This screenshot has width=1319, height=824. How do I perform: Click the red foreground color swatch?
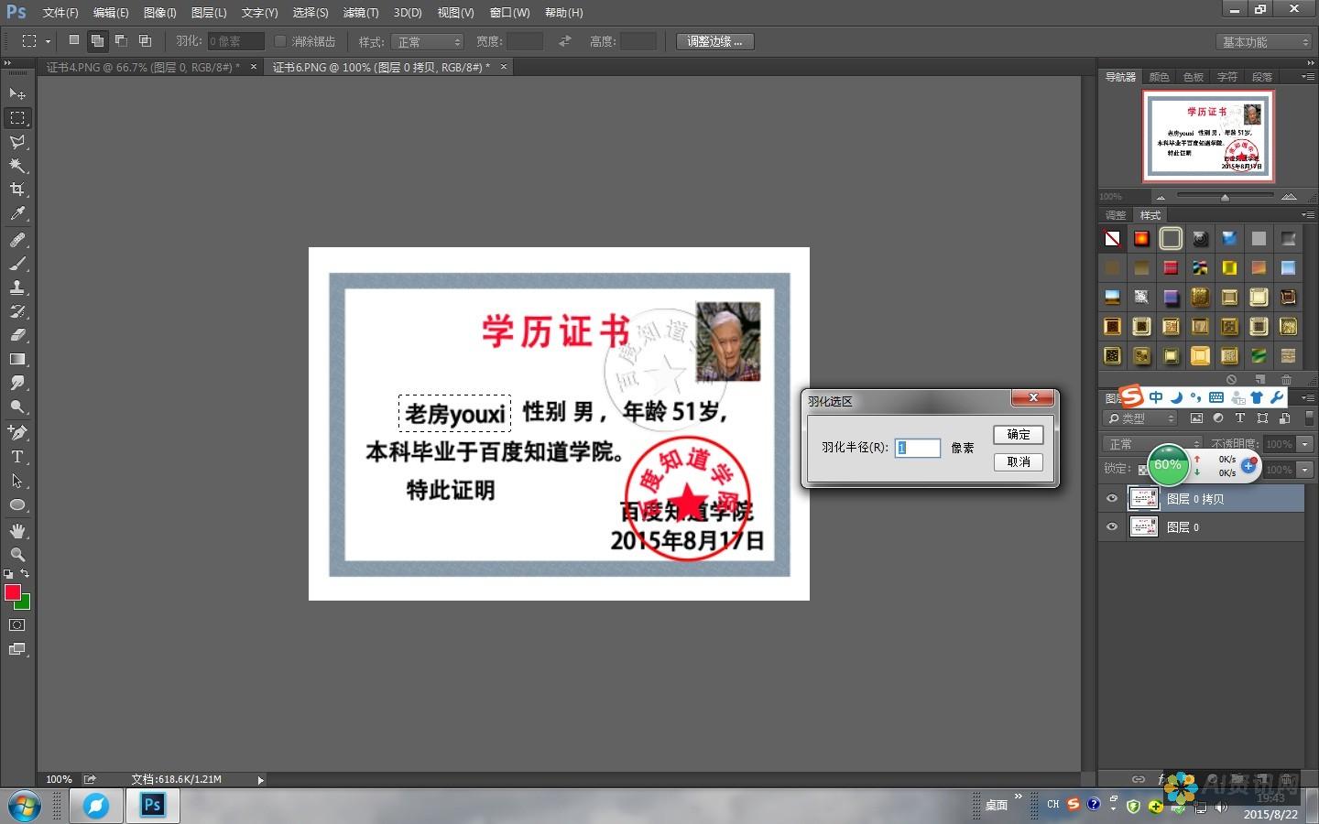click(12, 592)
